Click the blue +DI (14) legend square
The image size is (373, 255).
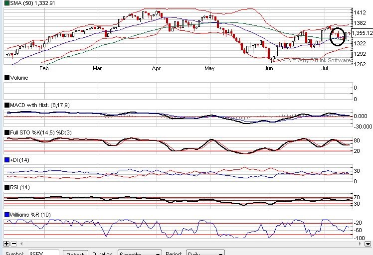click(x=6, y=160)
